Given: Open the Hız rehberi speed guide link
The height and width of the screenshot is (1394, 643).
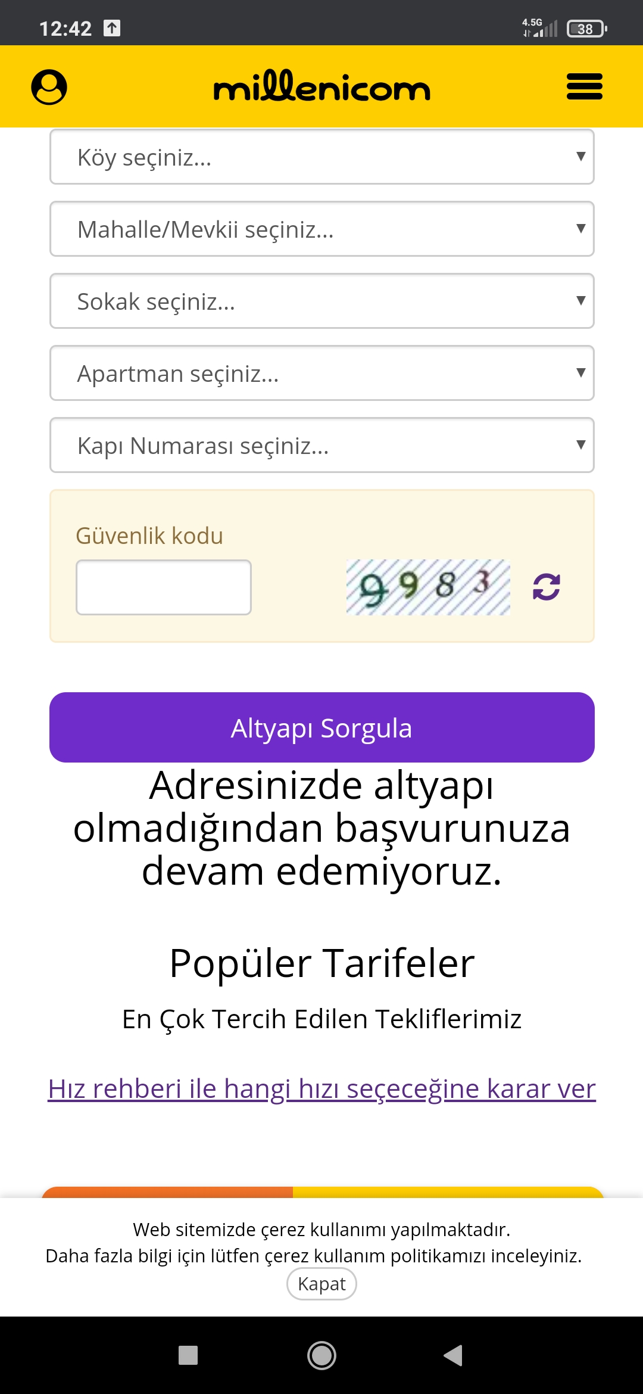Looking at the screenshot, I should pyautogui.click(x=321, y=1088).
